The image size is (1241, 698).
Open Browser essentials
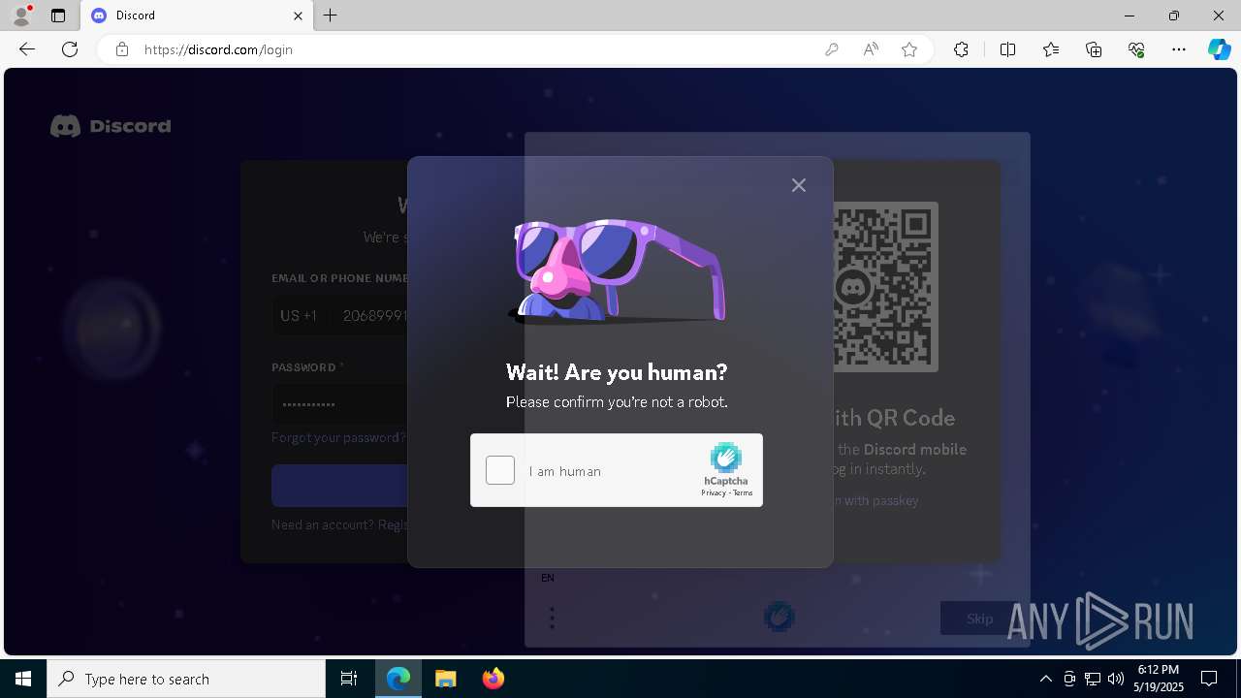point(1136,49)
